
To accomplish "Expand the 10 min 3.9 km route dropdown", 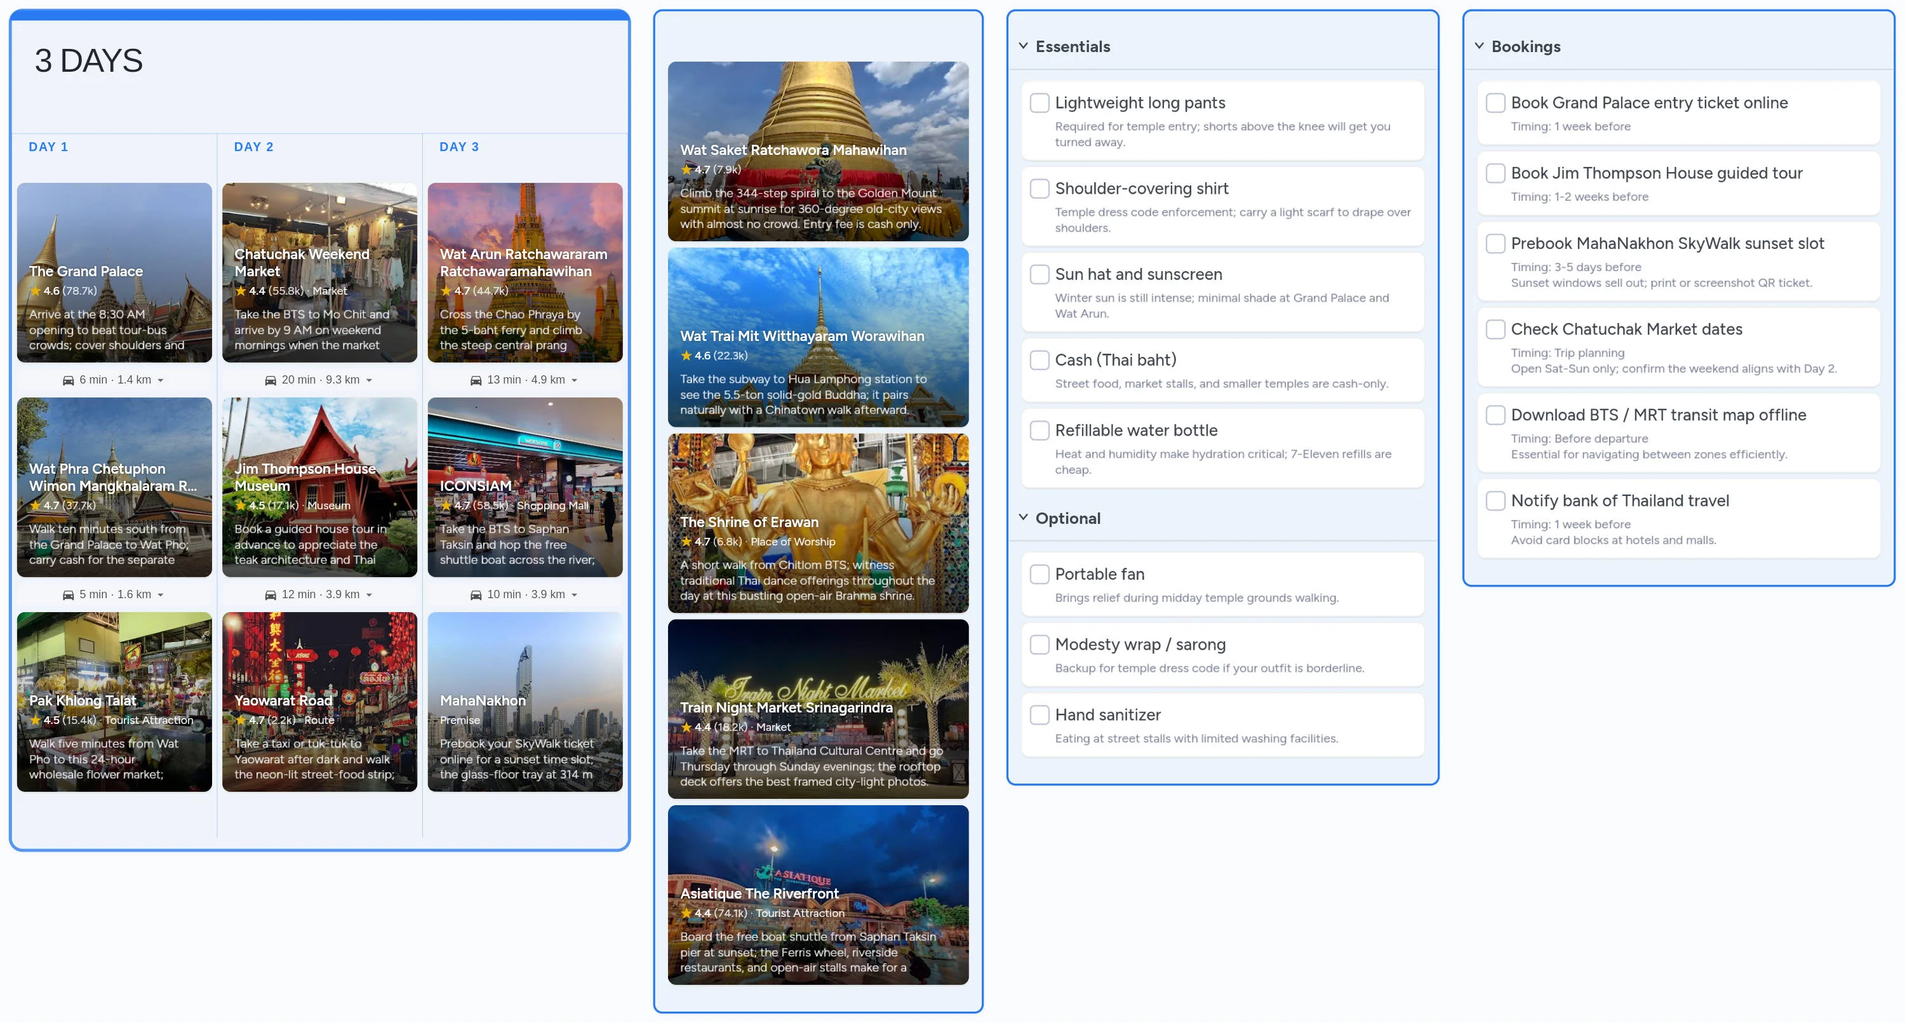I will pyautogui.click(x=575, y=595).
